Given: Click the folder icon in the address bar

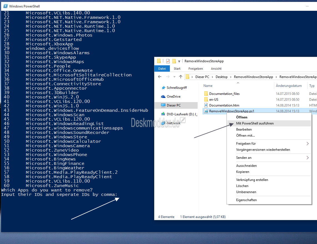Looking at the screenshot, I should [188, 77].
